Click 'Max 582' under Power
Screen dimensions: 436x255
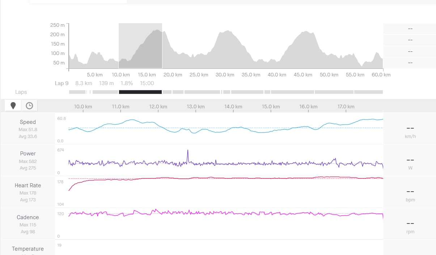point(28,161)
